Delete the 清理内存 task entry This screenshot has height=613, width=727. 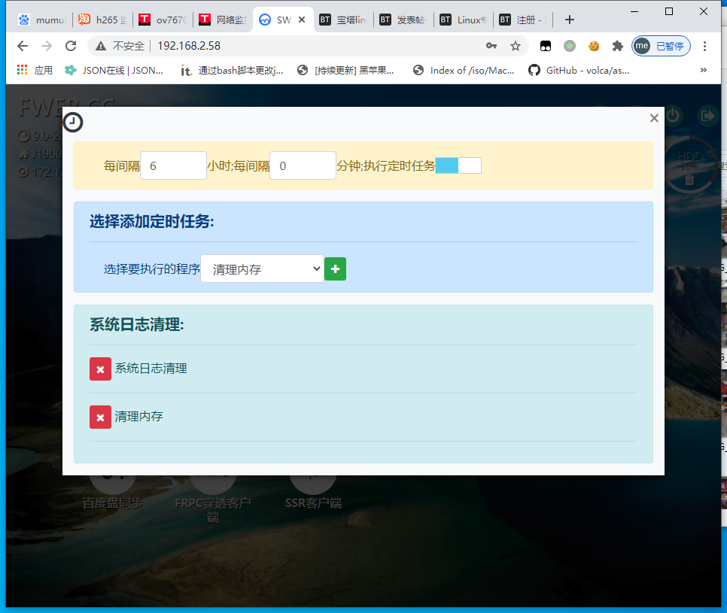pos(100,417)
